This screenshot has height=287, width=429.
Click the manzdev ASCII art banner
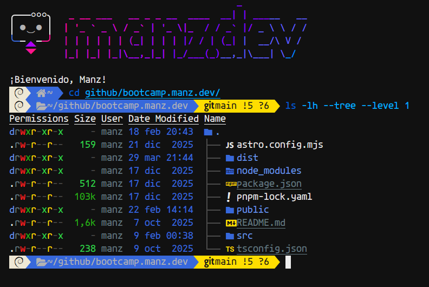click(186, 32)
